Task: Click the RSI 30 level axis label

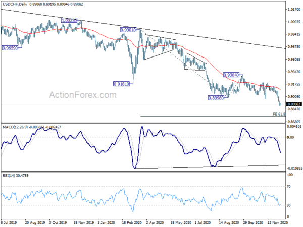Action: click(x=289, y=205)
